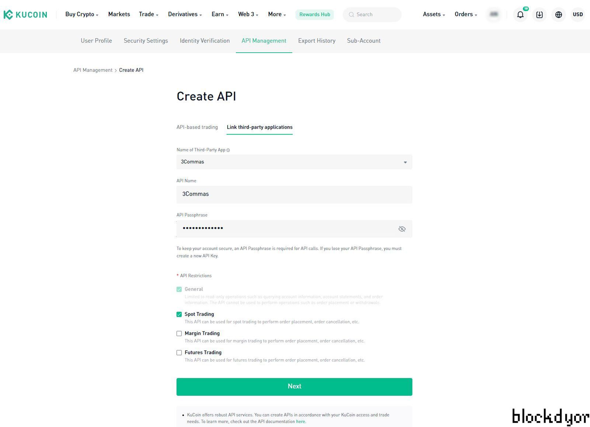Open the API documentation 'here' link
The image size is (590, 427).
click(x=301, y=421)
